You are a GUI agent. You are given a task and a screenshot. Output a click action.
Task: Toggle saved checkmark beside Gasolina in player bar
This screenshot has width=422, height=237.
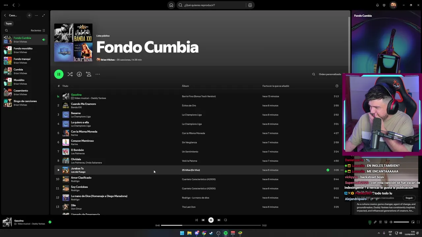(x=50, y=222)
